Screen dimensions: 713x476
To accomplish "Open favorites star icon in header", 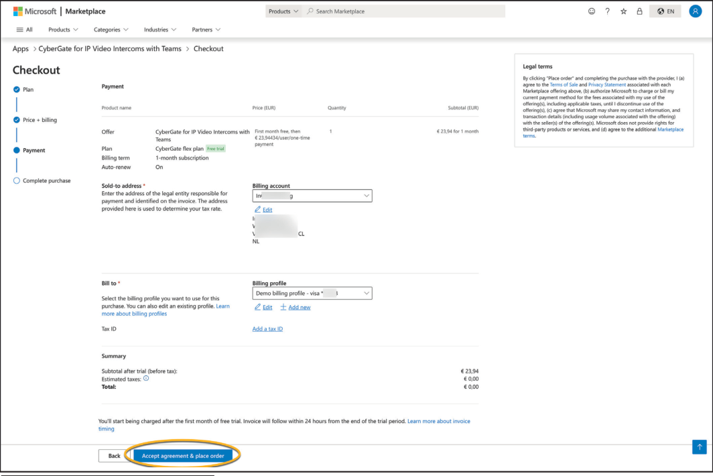I will [x=623, y=11].
